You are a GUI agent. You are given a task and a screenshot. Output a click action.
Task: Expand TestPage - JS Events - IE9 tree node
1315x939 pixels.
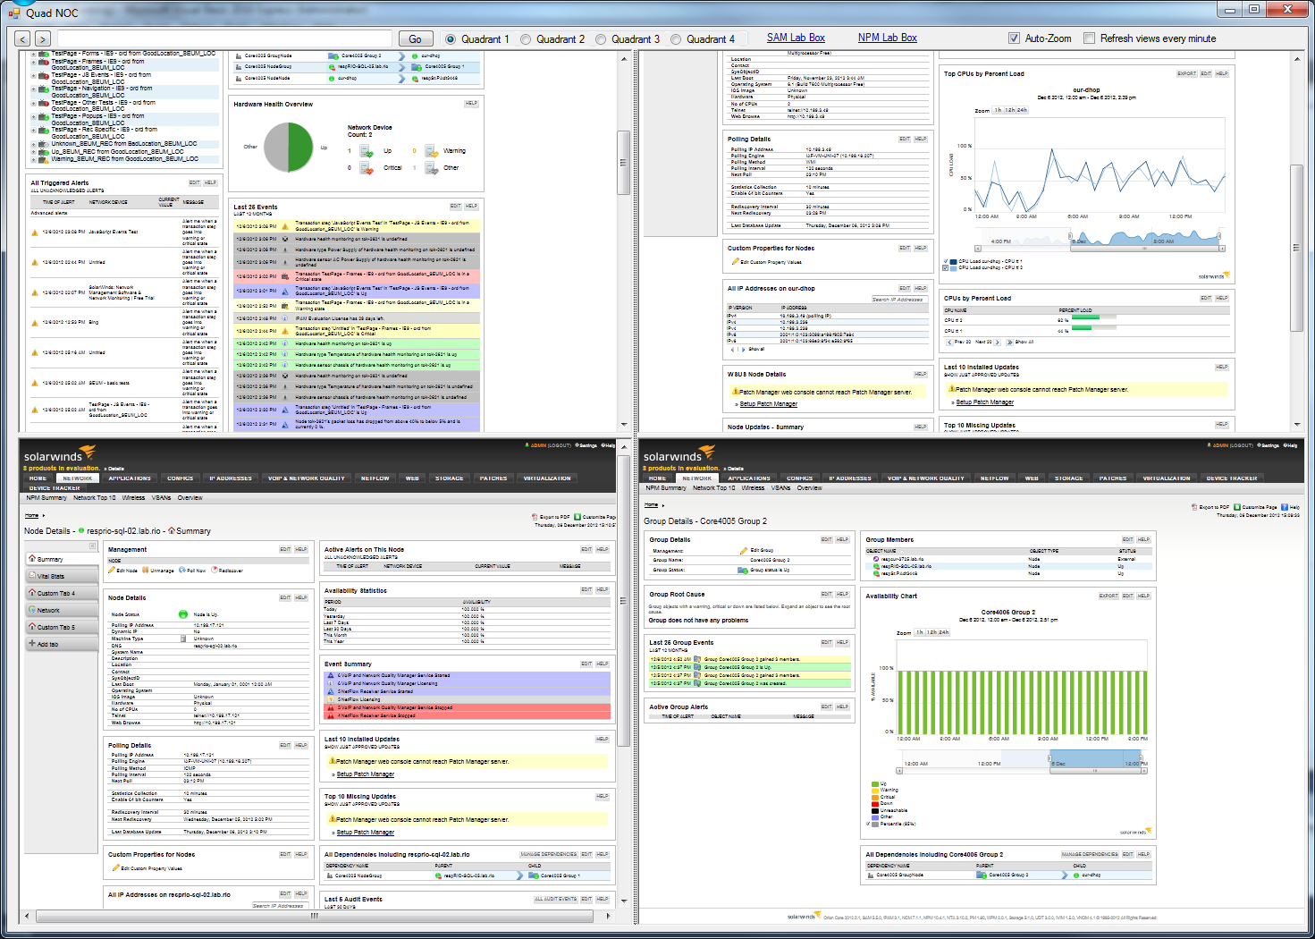(x=34, y=75)
